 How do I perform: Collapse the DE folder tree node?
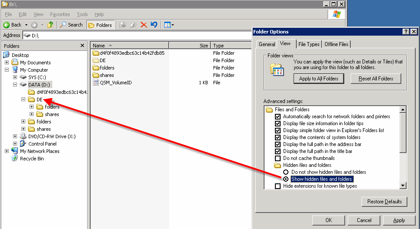(23, 100)
